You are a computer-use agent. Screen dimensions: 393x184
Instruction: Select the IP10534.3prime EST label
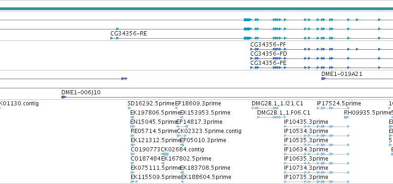coord(306,131)
